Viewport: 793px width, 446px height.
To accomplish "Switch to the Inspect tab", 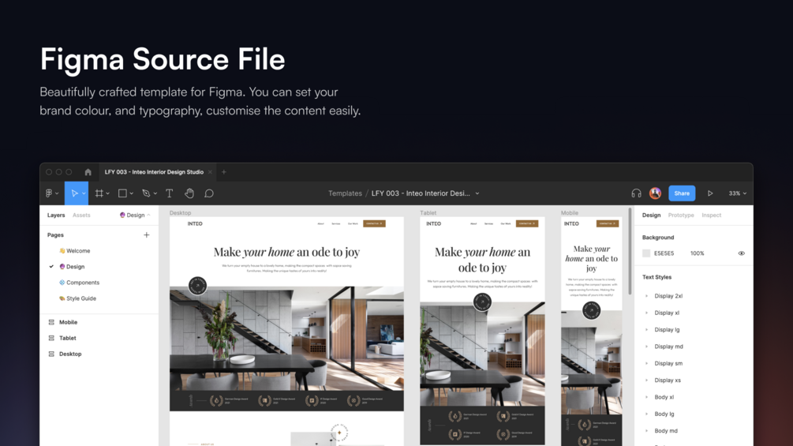I will point(711,215).
